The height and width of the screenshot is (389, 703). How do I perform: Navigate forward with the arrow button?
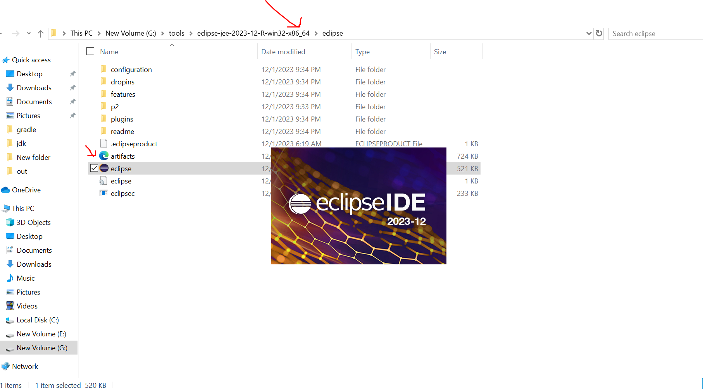[16, 34]
